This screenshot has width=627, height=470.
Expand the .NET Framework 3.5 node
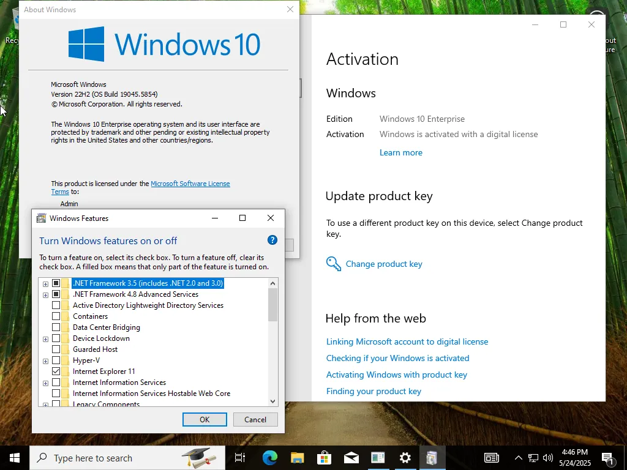click(x=45, y=284)
